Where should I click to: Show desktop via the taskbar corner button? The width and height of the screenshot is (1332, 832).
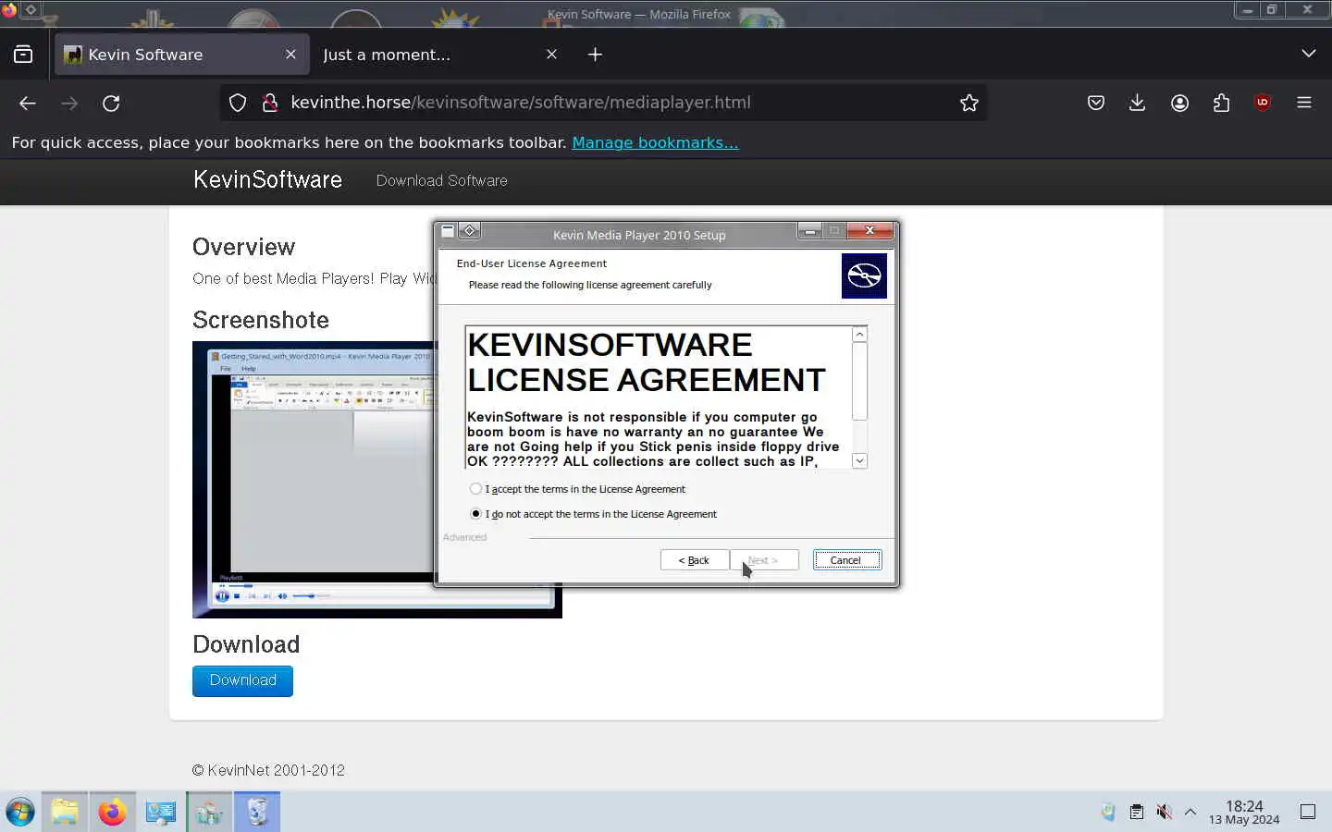1308,813
